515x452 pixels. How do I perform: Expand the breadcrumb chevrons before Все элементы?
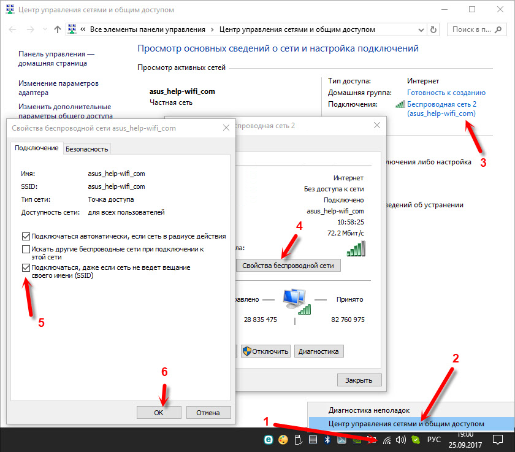(x=83, y=29)
